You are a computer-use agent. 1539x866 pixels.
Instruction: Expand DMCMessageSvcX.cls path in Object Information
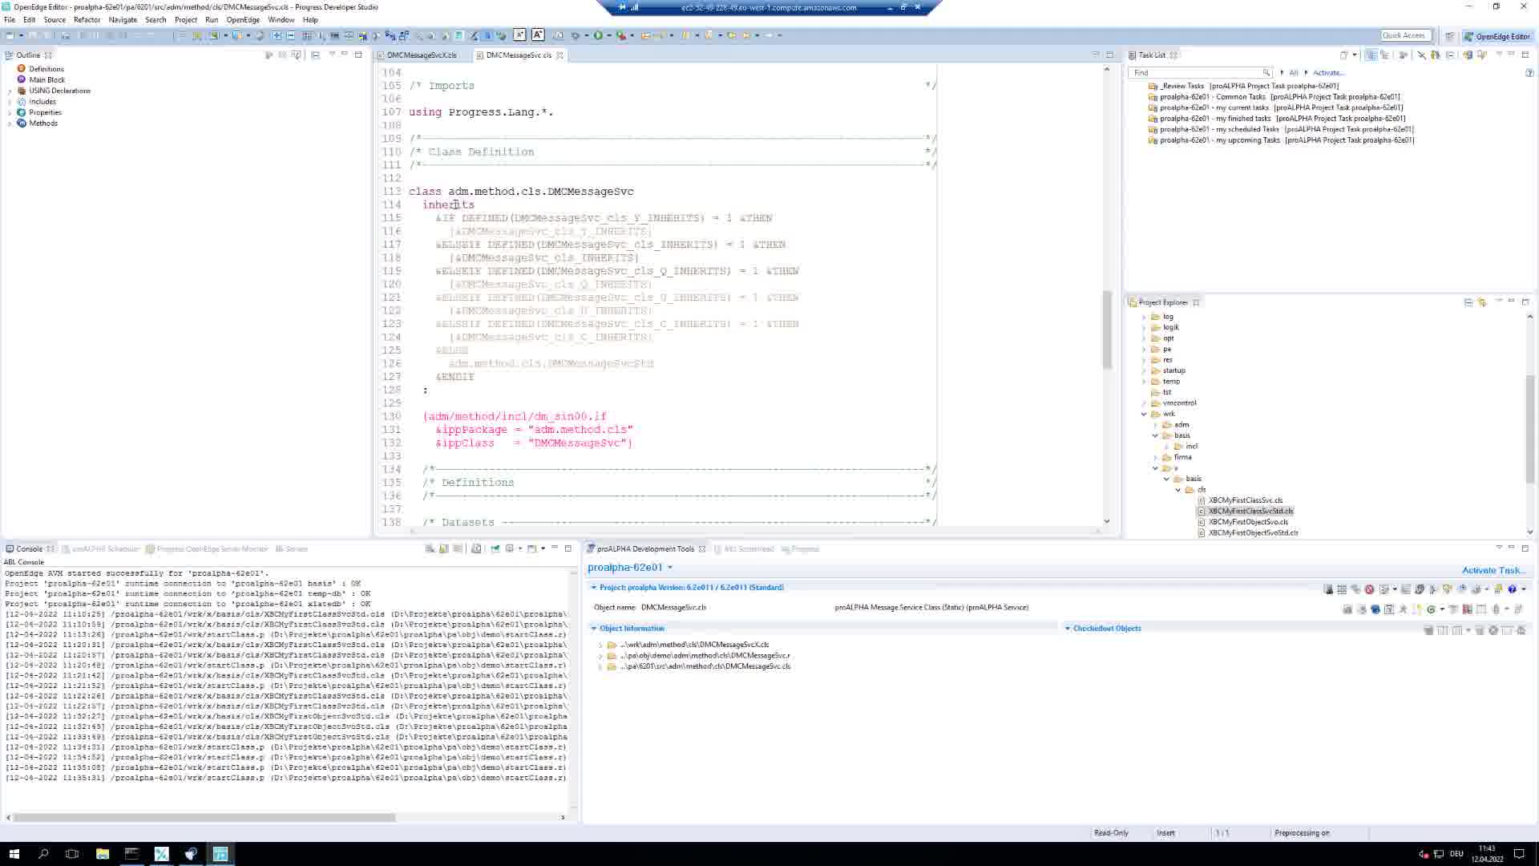pyautogui.click(x=600, y=645)
